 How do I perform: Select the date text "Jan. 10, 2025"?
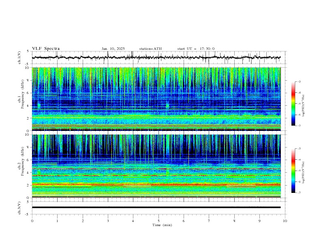(x=113, y=49)
